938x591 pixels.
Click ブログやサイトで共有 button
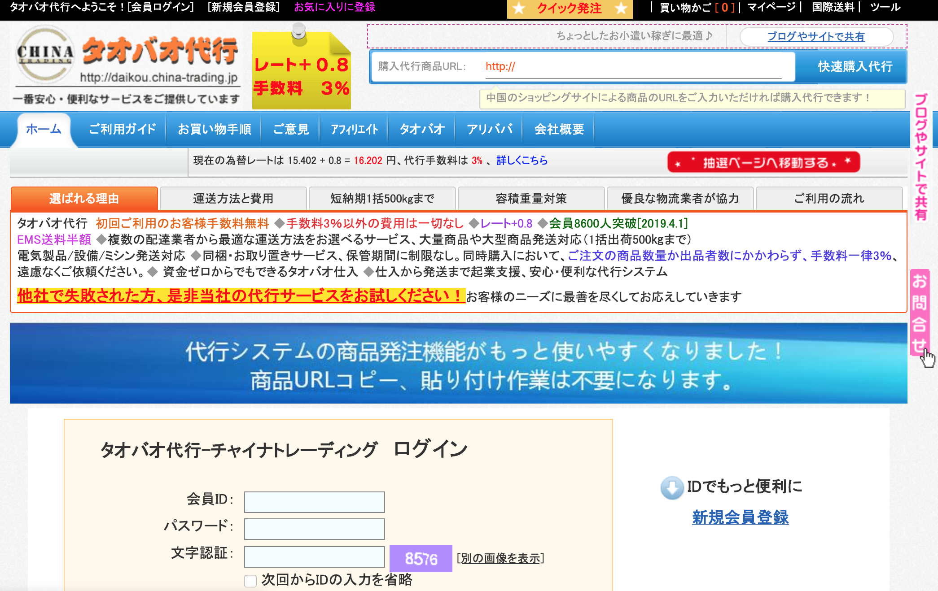tap(816, 36)
